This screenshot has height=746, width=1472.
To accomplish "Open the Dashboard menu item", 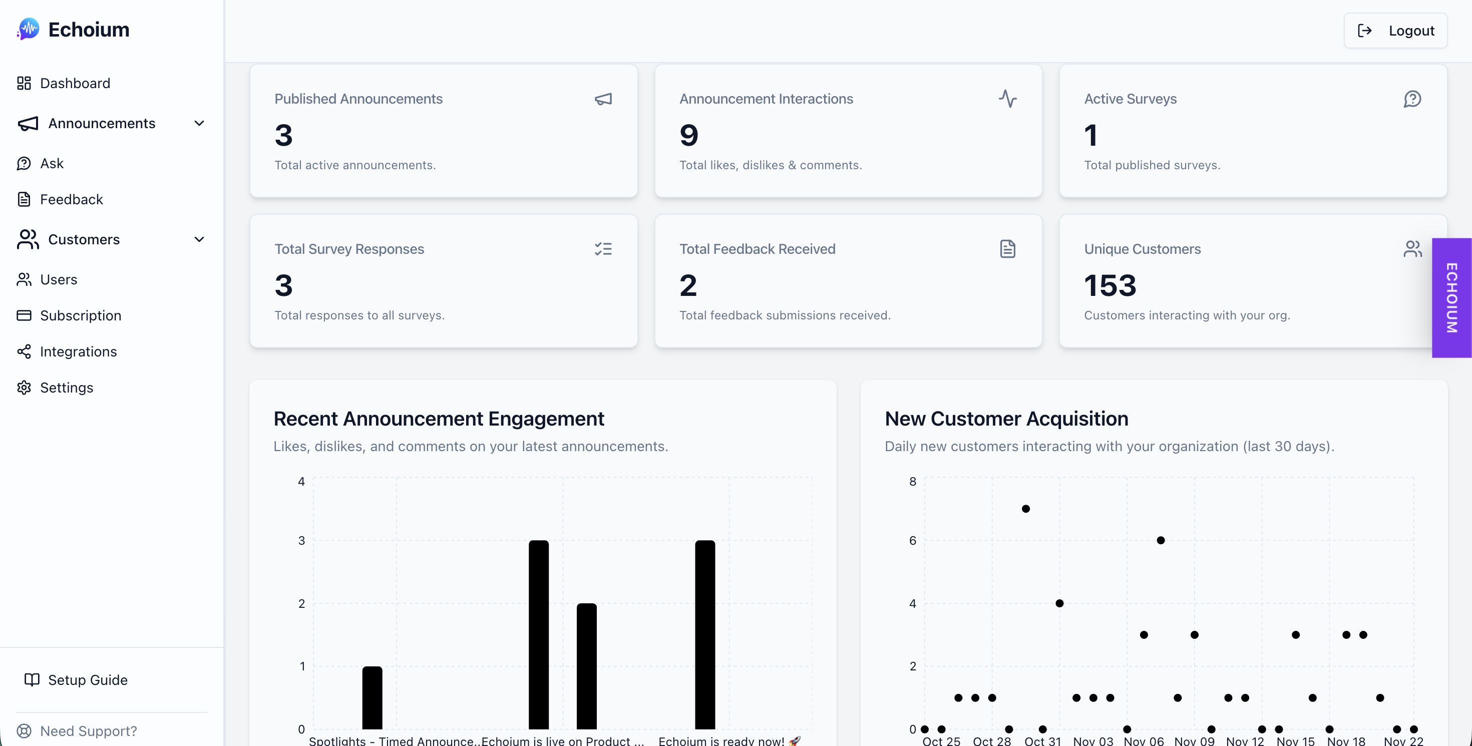I will tap(75, 84).
